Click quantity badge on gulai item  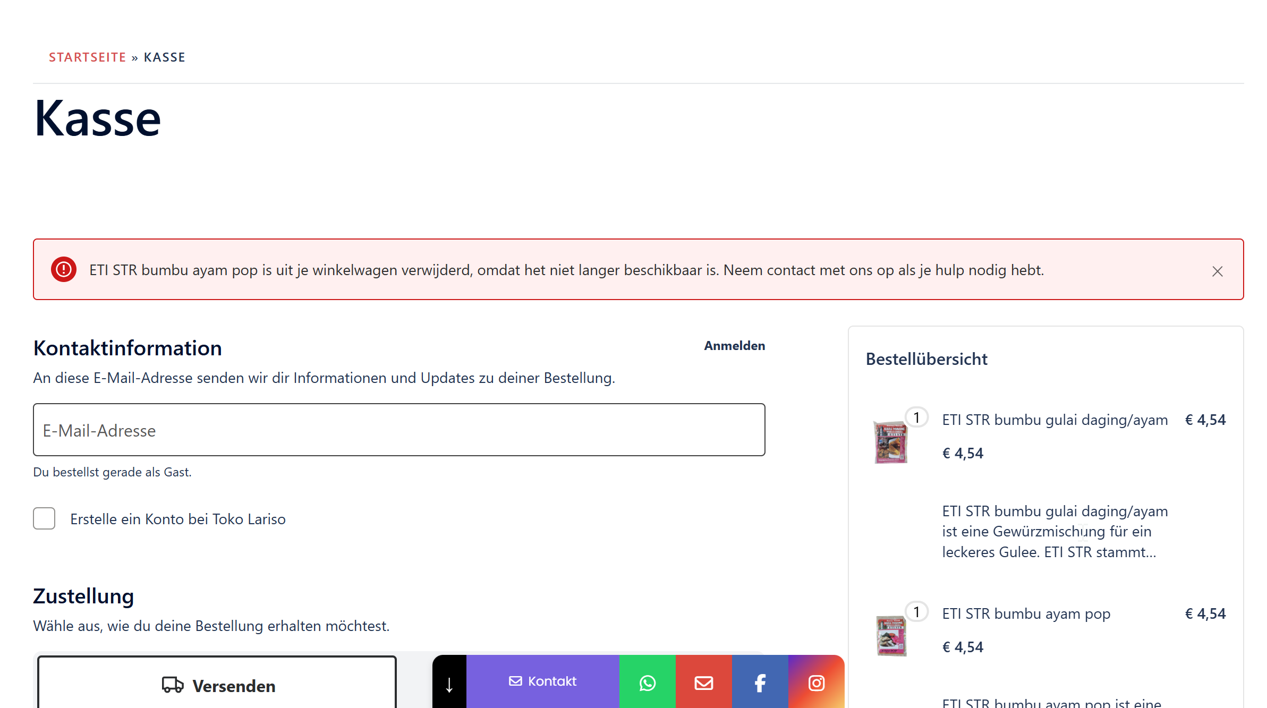coord(916,417)
